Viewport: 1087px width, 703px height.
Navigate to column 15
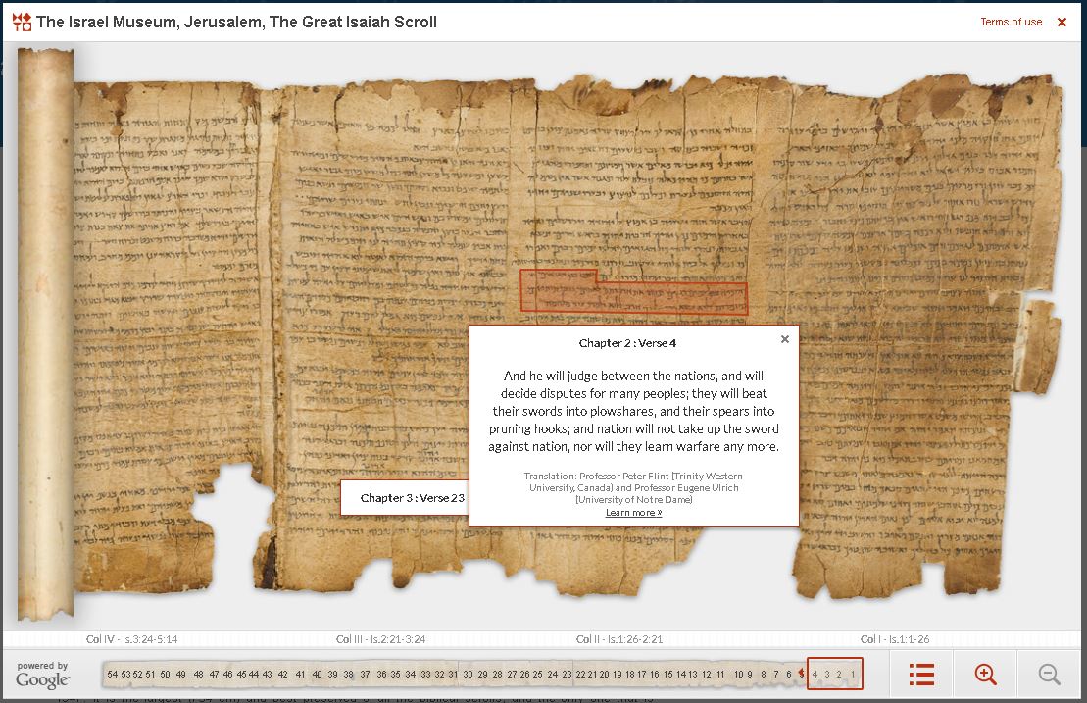668,674
